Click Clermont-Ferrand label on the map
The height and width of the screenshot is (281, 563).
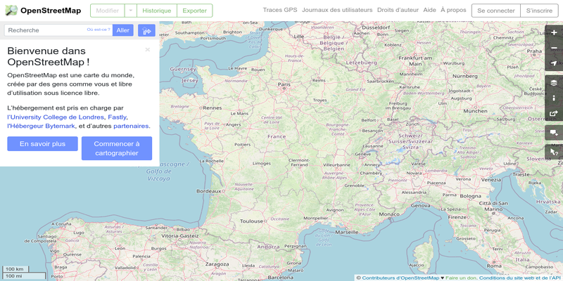click(298, 162)
